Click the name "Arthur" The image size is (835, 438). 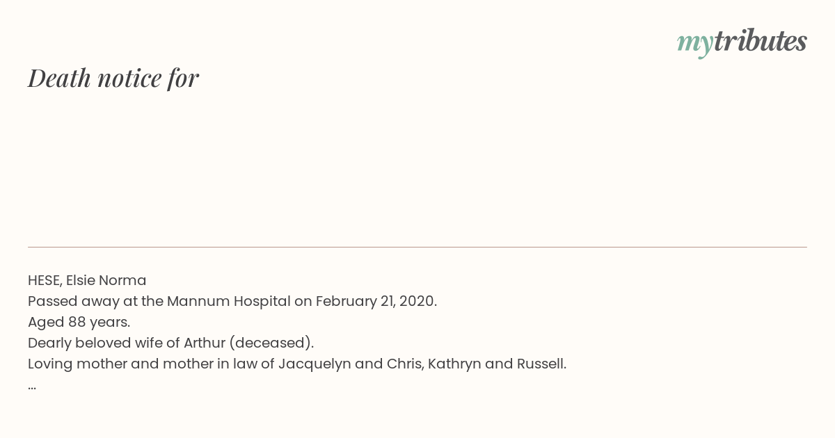[x=204, y=343]
